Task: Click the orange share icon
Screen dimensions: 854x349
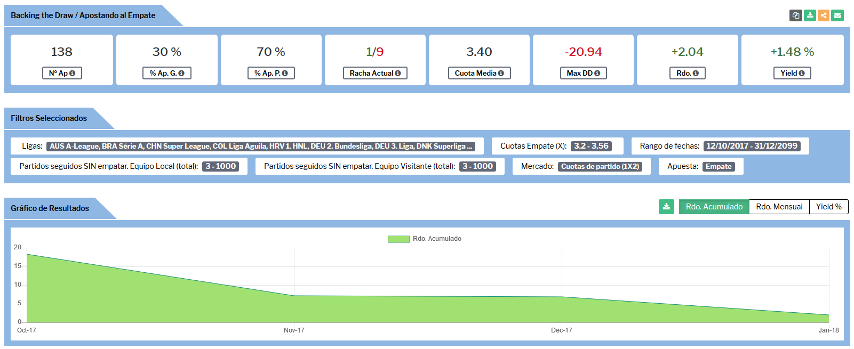Action: tap(824, 15)
